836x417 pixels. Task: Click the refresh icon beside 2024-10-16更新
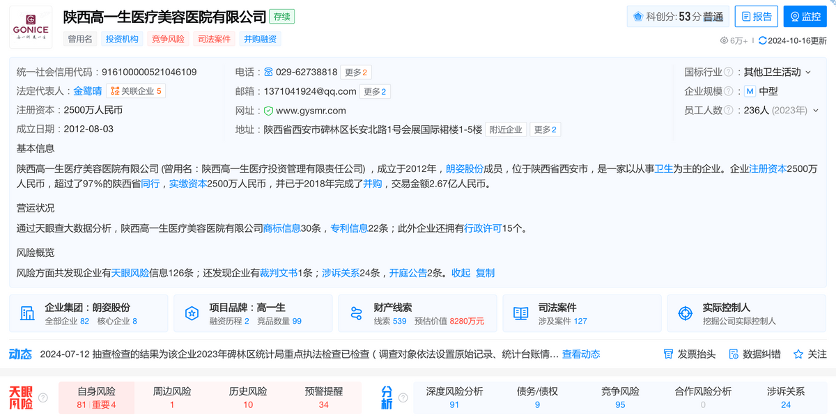coord(762,40)
